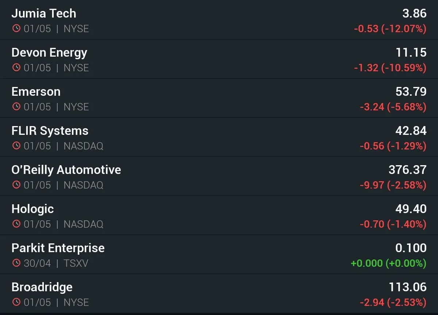
Task: Tap Emerson change -3.24 (-5.68%)
Action: tap(393, 107)
